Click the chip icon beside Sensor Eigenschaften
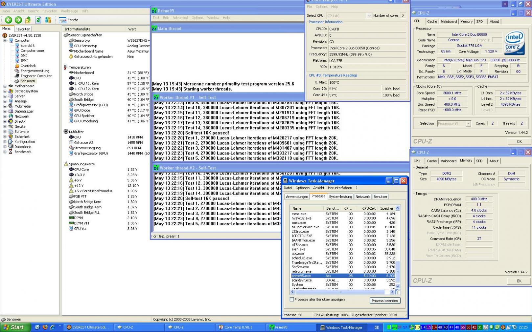 pos(66,35)
